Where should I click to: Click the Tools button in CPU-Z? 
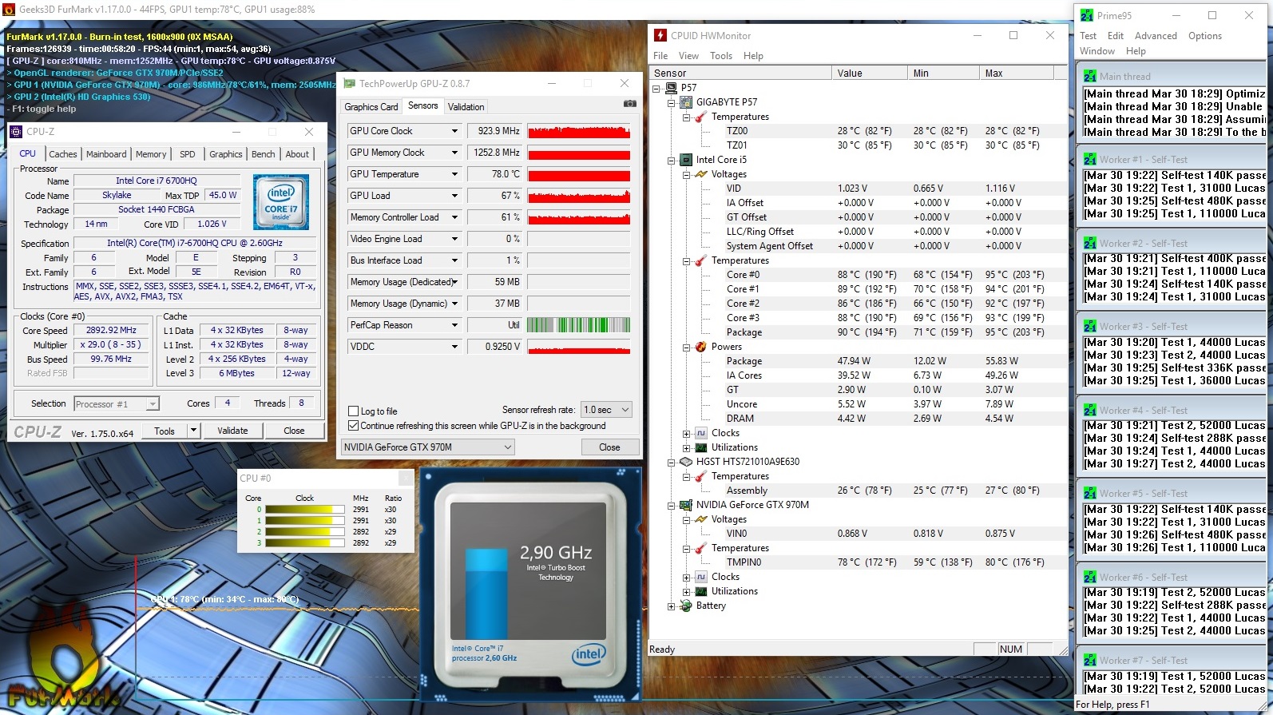(165, 431)
